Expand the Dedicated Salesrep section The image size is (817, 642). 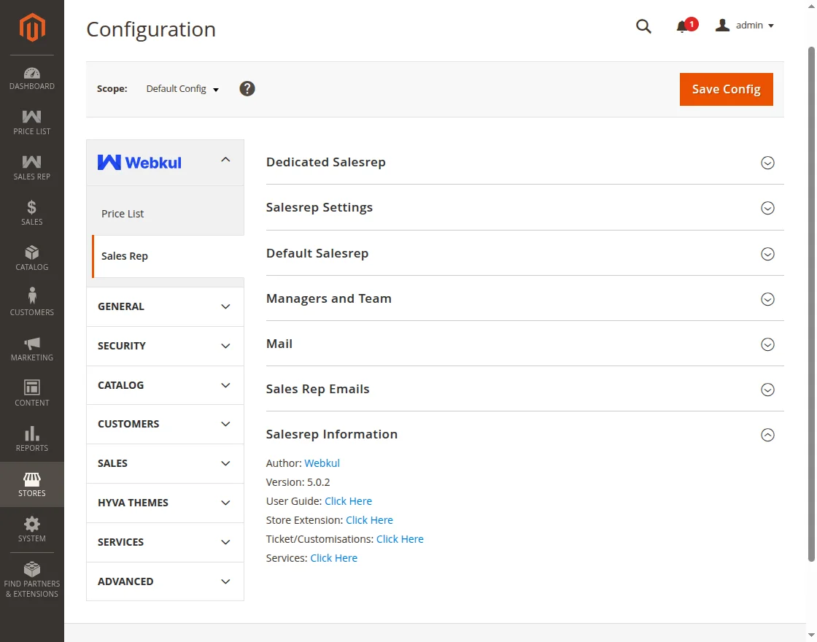767,163
